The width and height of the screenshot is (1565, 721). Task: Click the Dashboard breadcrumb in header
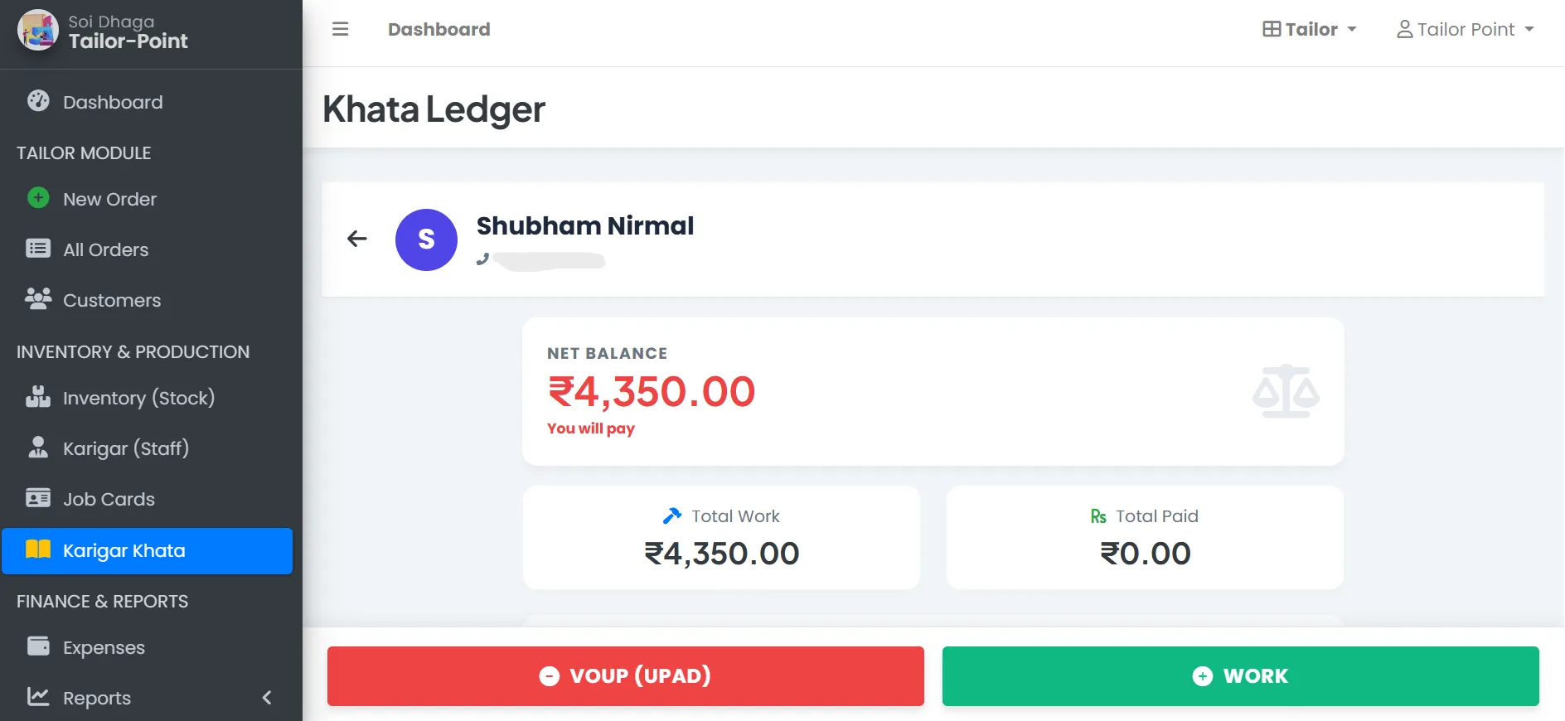(x=438, y=30)
